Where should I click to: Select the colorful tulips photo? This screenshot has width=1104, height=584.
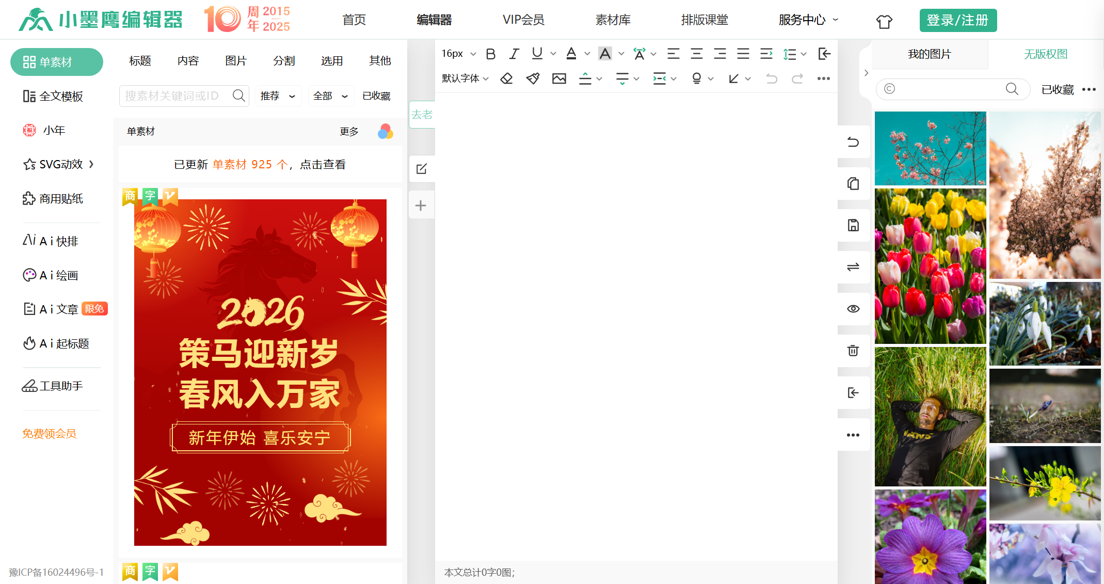pos(930,266)
